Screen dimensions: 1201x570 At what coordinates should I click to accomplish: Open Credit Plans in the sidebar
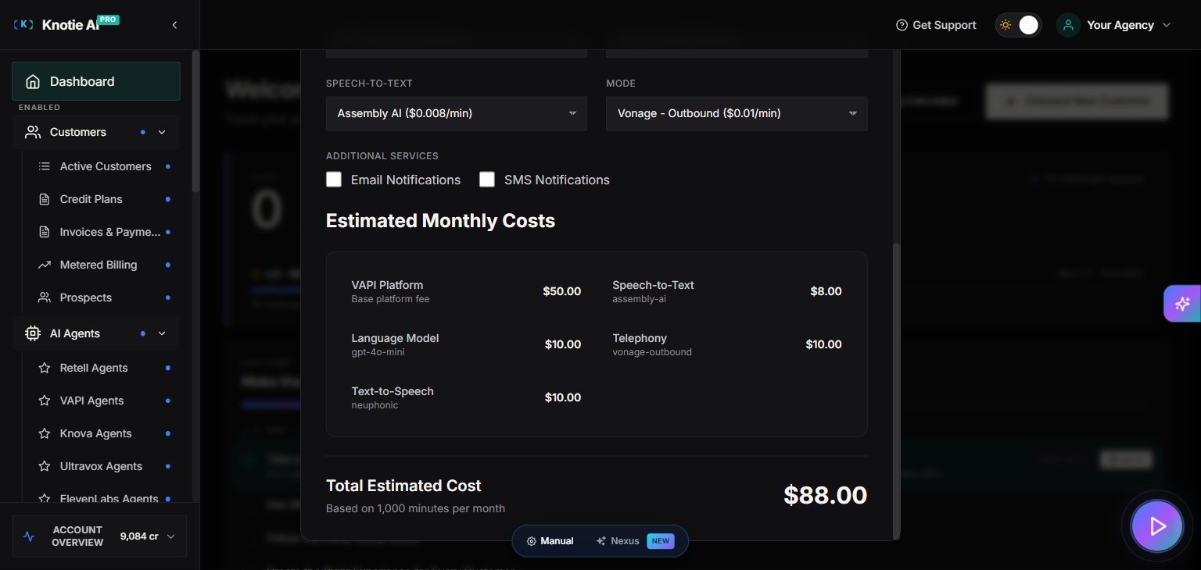[x=91, y=199]
